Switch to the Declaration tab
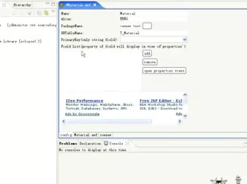This screenshot has height=184, width=247. (90, 144)
